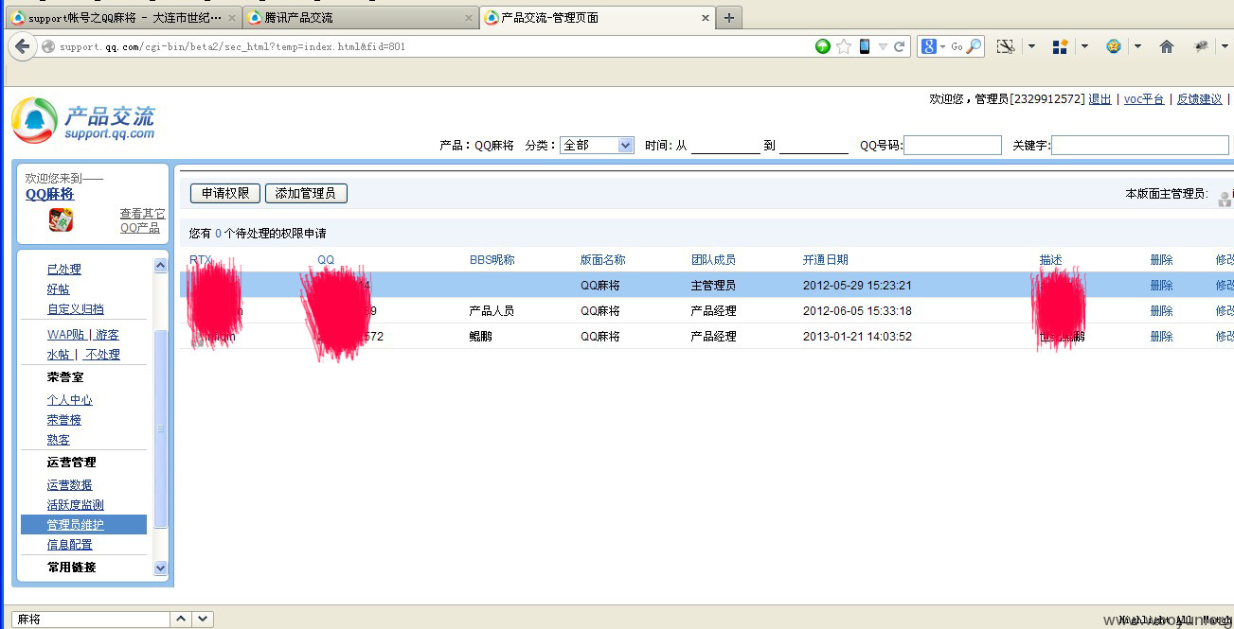Open 个人中心 in the sidebar
The image size is (1234, 629).
[70, 400]
